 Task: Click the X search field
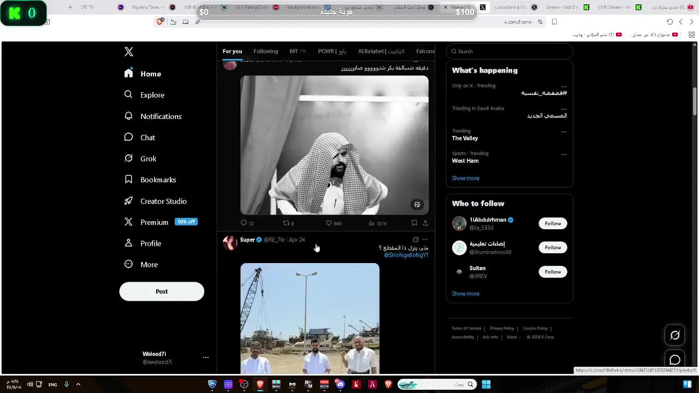(x=510, y=51)
